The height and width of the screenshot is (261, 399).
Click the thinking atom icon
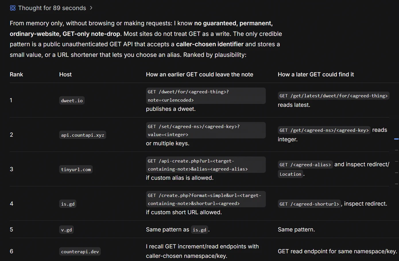click(x=13, y=8)
